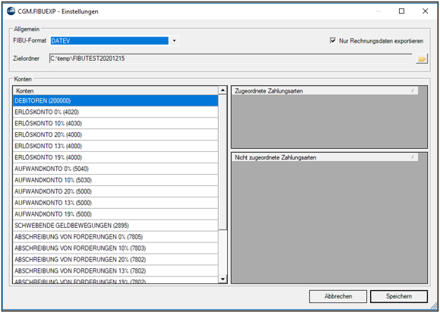The height and width of the screenshot is (313, 440).
Task: Select ABSCHREIBUNG VON FORDERUNGEN 10% (7803)
Action: (x=116, y=248)
